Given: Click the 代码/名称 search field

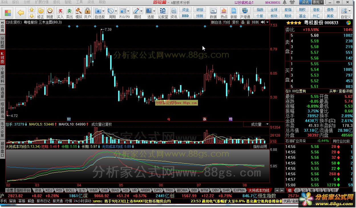Looking at the screenshot, I should (x=291, y=201).
